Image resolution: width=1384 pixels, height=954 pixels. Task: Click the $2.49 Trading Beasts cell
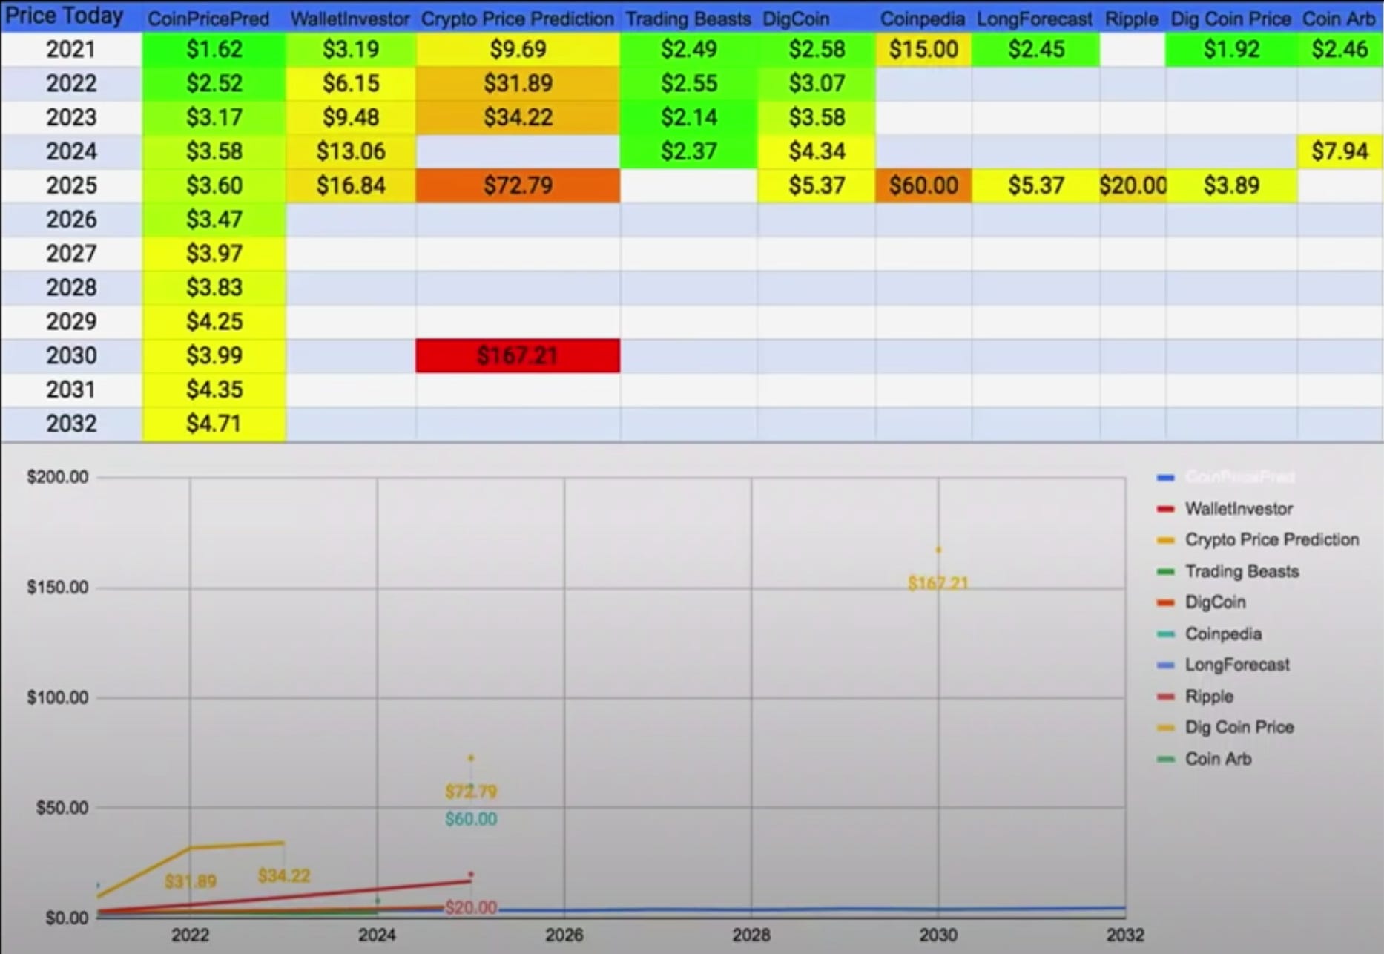(x=689, y=49)
